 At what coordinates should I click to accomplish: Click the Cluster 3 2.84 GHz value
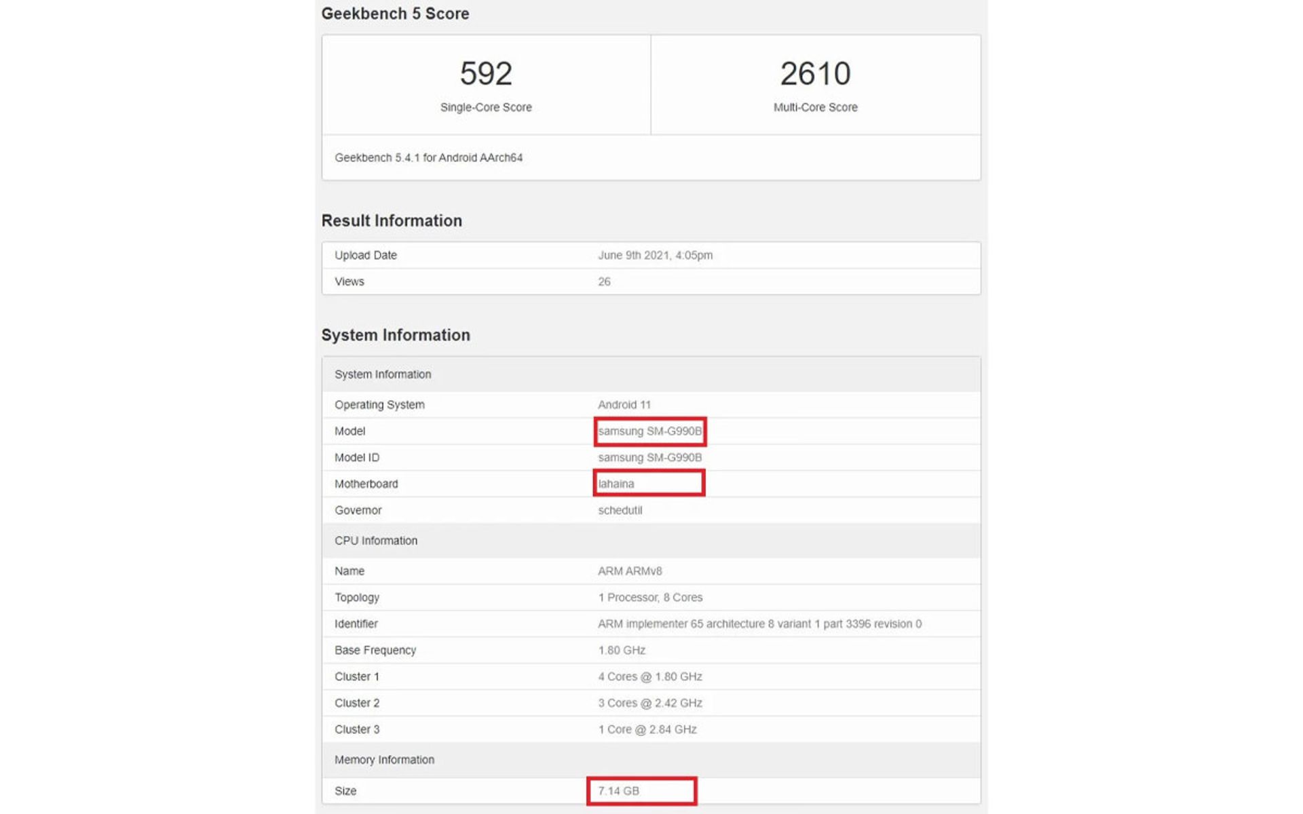click(647, 730)
